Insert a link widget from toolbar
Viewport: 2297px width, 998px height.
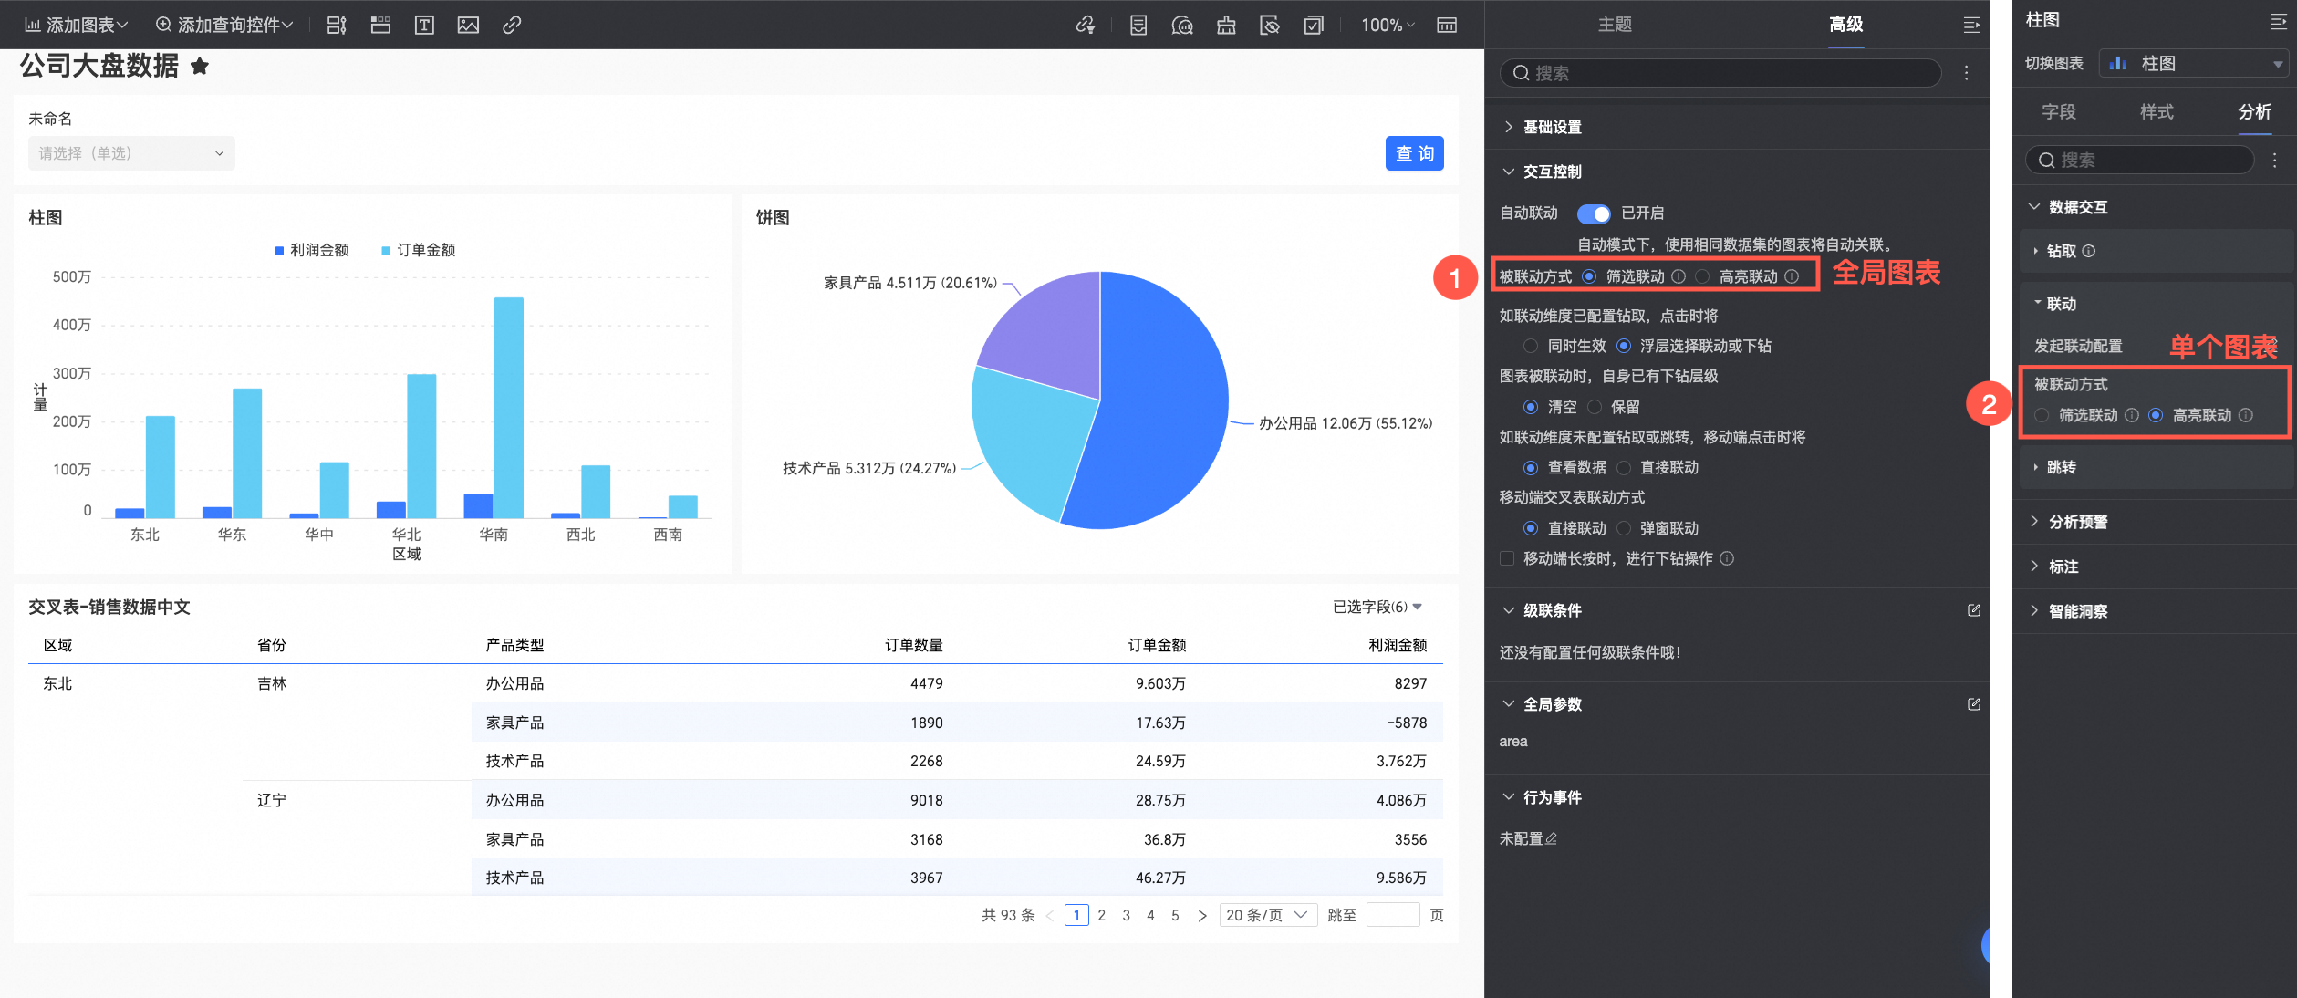512,26
